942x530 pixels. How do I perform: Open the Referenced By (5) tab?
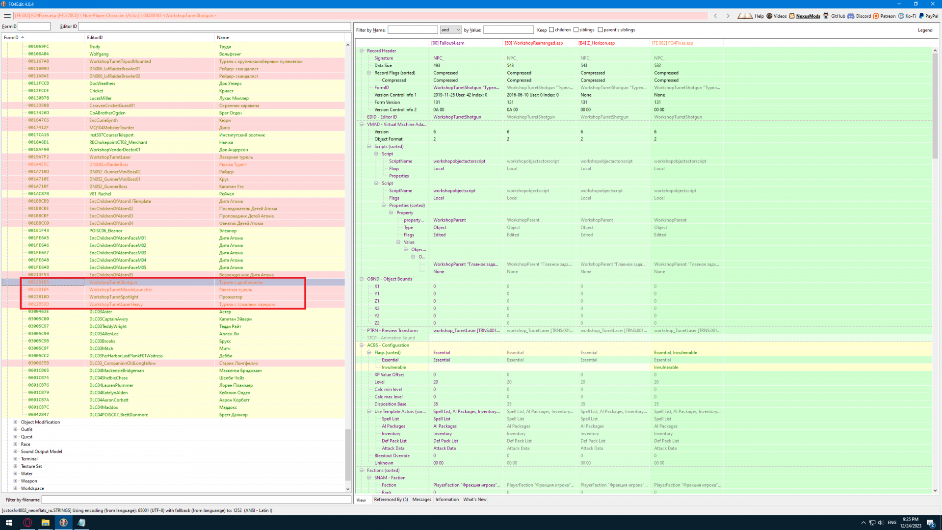(x=391, y=500)
